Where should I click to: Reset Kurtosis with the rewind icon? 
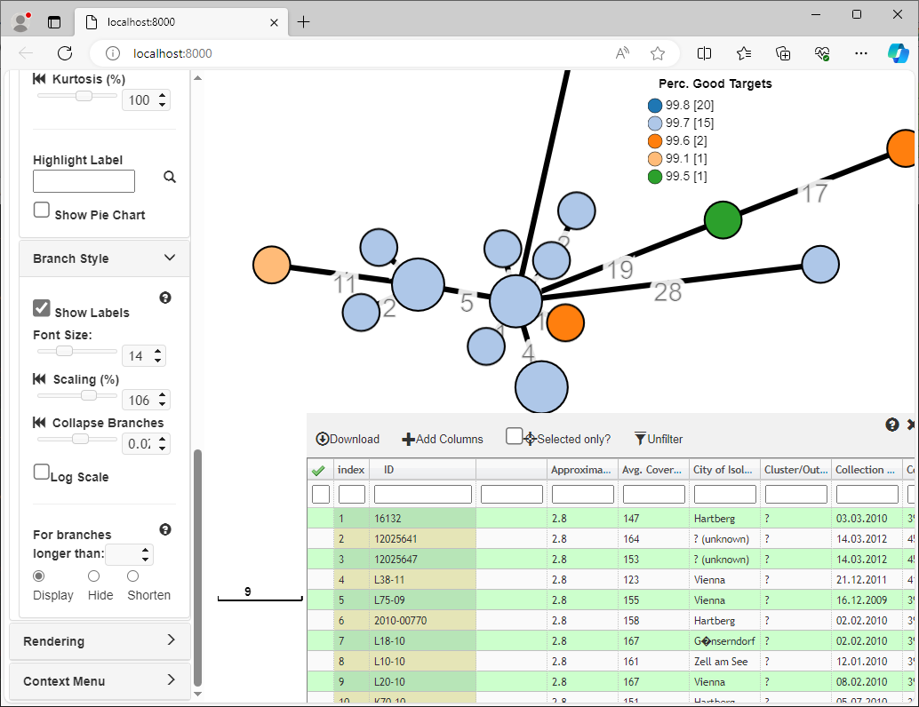[39, 79]
